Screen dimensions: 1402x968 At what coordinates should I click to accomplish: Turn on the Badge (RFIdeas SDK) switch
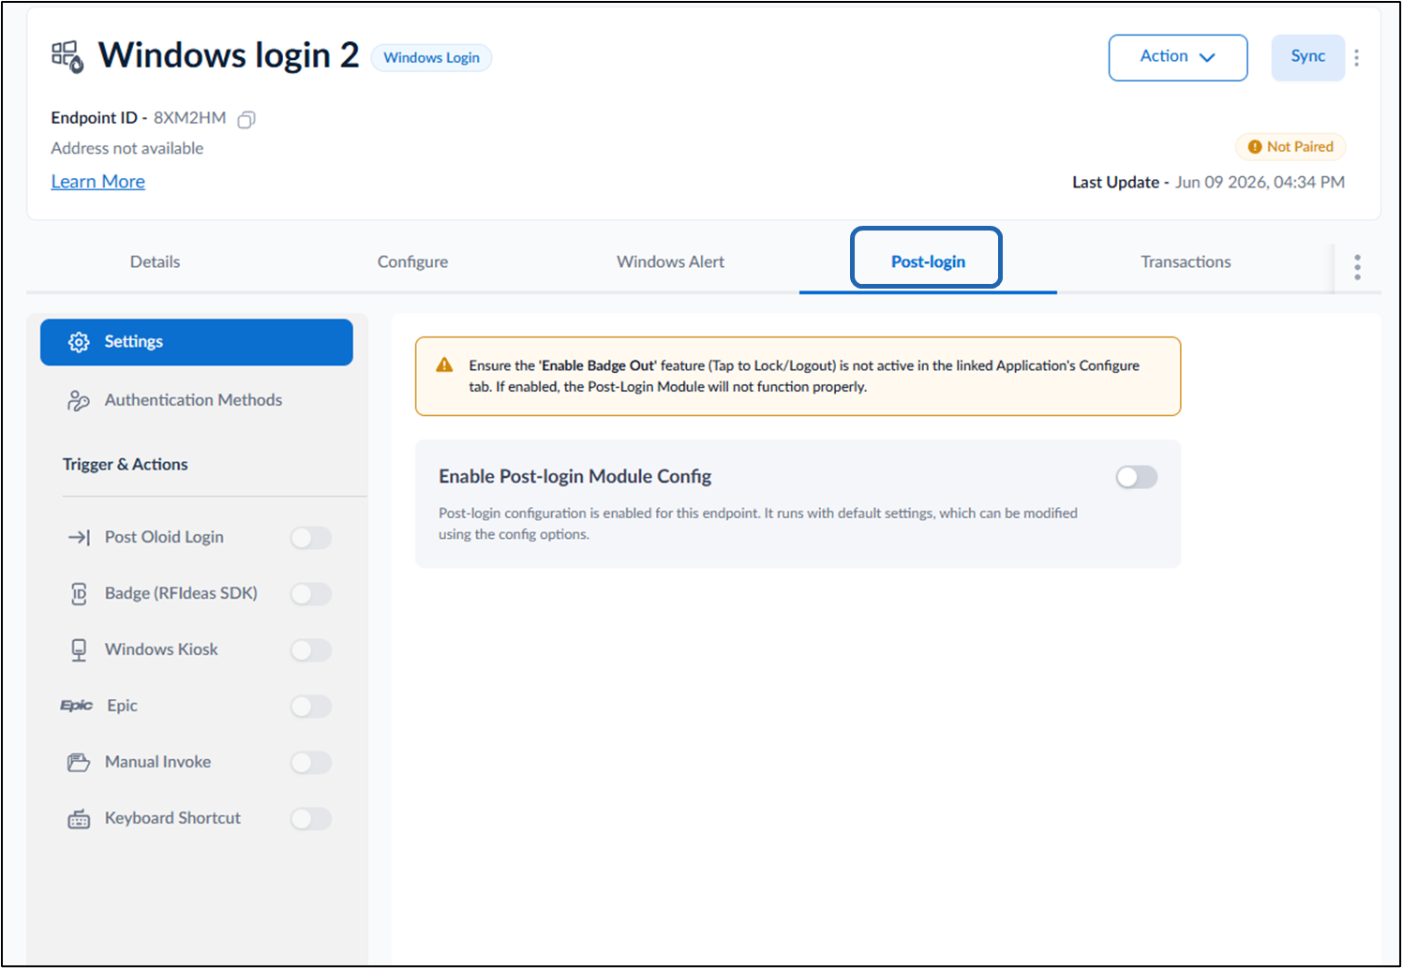[x=311, y=594]
